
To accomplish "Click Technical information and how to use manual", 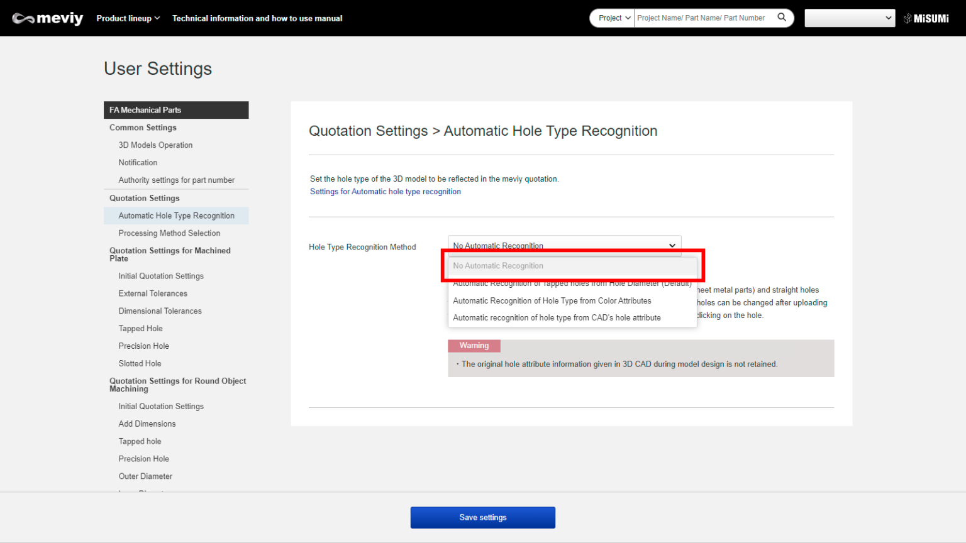I will click(257, 18).
